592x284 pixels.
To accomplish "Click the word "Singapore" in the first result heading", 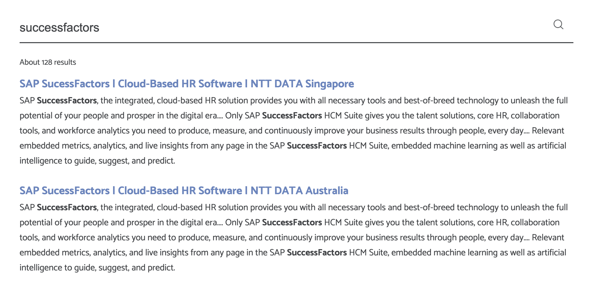I will tap(330, 84).
